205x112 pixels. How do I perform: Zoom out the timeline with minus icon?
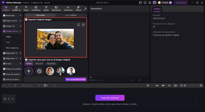(x=181, y=86)
